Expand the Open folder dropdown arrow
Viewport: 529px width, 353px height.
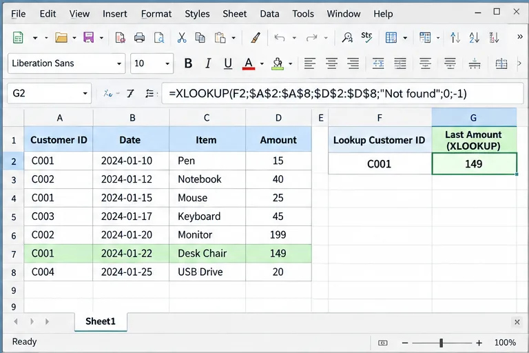pyautogui.click(x=74, y=38)
